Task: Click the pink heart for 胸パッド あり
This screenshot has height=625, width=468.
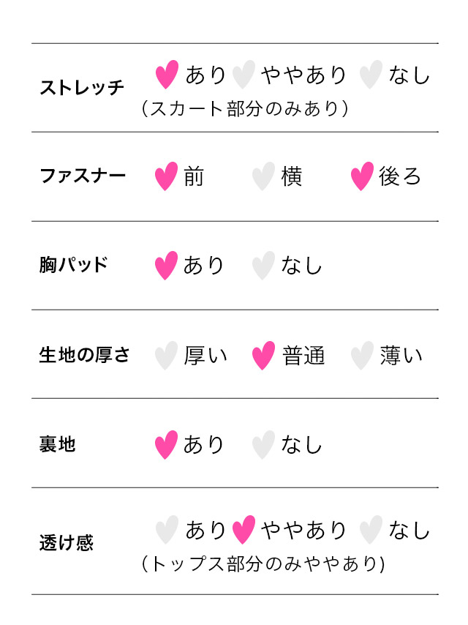Action: pos(166,266)
